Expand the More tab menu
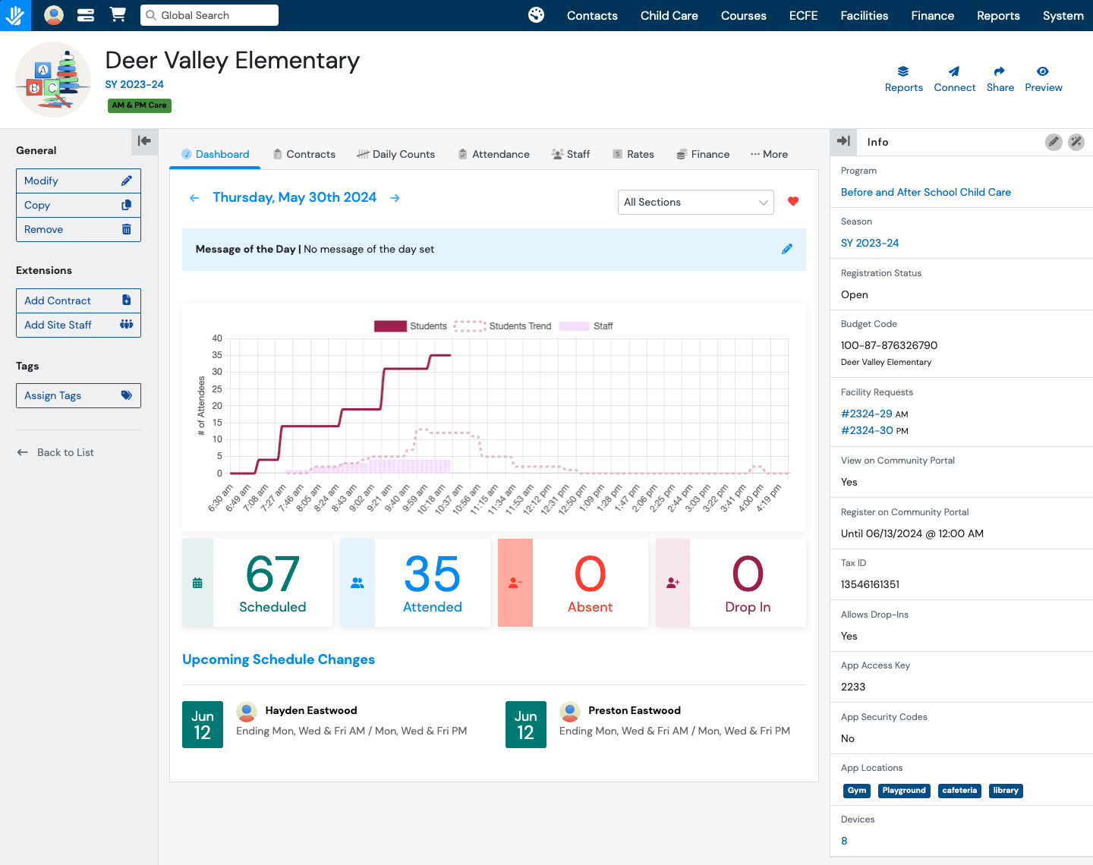1093x865 pixels. click(769, 154)
